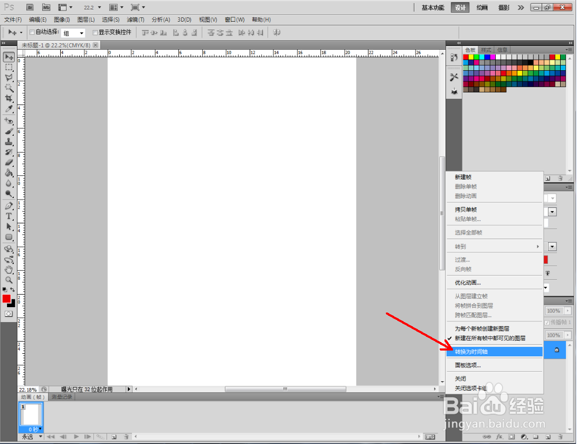Set the black background color swatch
Screen dimensions: 577x444
(13, 305)
